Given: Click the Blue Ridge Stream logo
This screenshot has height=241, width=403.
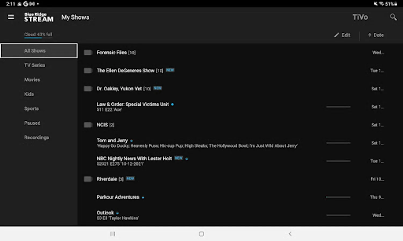Looking at the screenshot, I should click(39, 17).
